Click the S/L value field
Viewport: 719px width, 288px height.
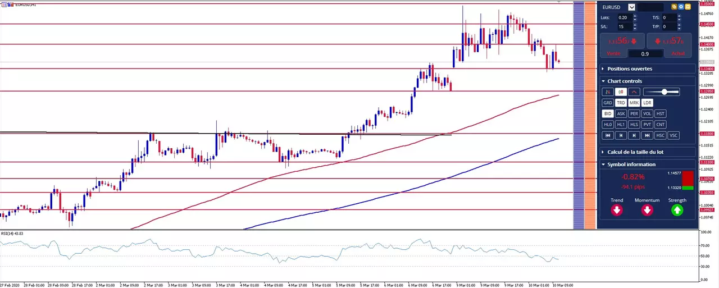[625, 26]
